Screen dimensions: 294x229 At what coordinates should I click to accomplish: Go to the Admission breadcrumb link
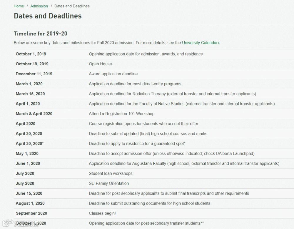click(39, 6)
